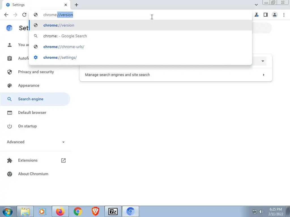Screen dimensions: 290x217
Task: Open Privacy and security section
Action: 36,72
